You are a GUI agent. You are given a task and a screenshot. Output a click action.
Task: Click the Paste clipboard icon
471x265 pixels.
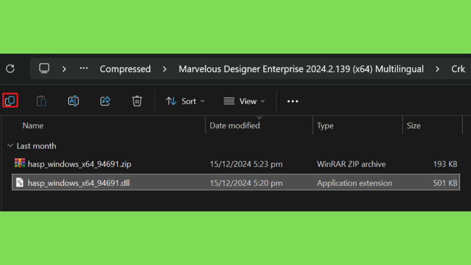(x=41, y=101)
